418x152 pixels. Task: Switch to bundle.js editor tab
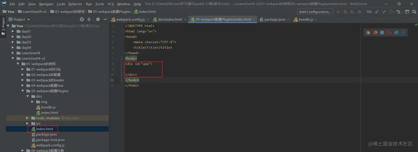[x=306, y=19]
